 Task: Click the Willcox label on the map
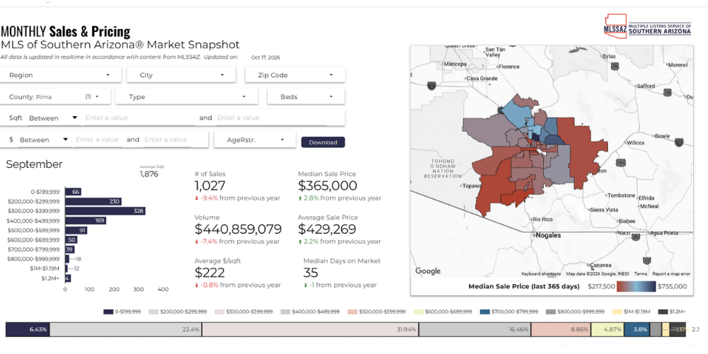click(x=636, y=142)
